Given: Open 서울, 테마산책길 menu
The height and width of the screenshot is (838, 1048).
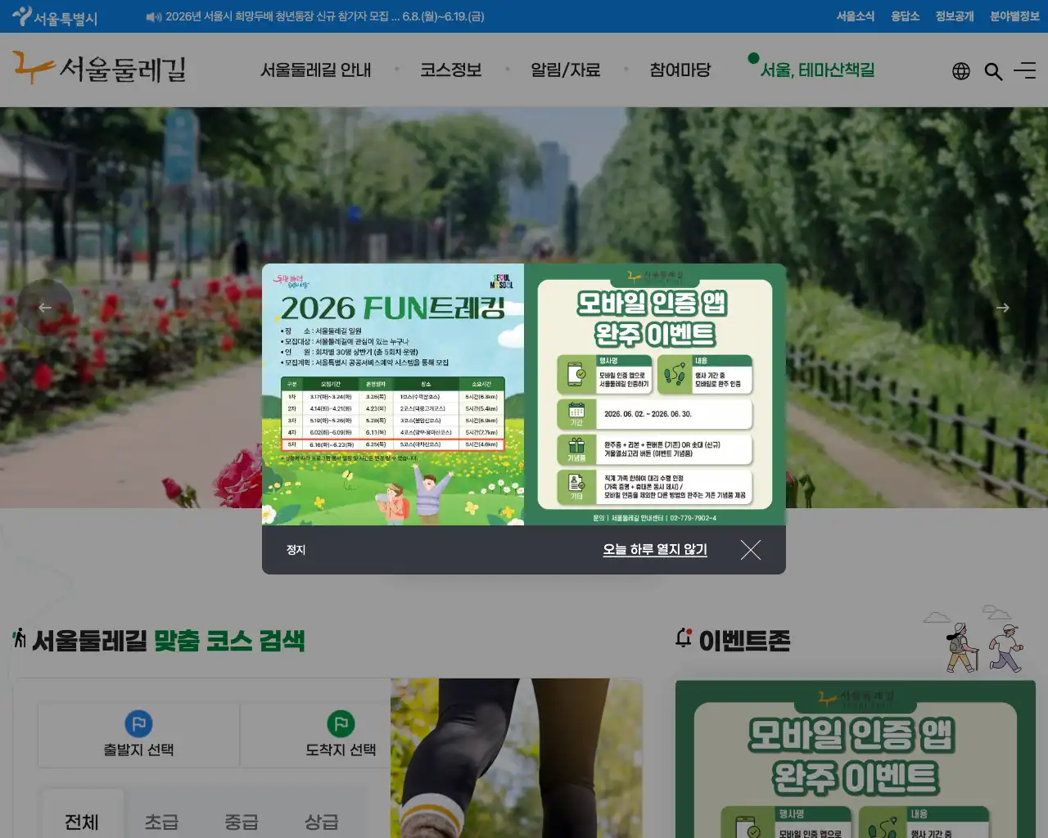Looking at the screenshot, I should (x=818, y=70).
